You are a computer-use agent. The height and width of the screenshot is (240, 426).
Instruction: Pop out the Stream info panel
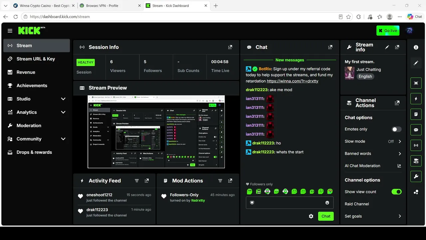pyautogui.click(x=397, y=47)
